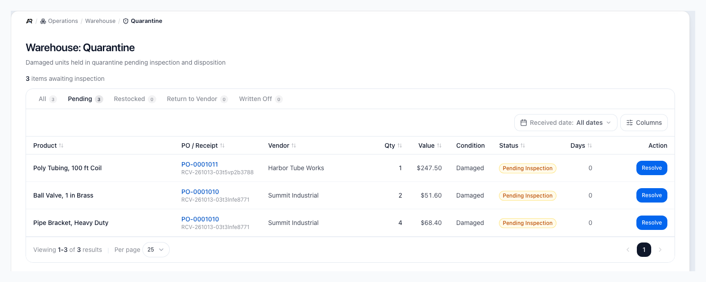This screenshot has height=282, width=706.
Task: Sort by Vendor column arrows
Action: point(294,145)
